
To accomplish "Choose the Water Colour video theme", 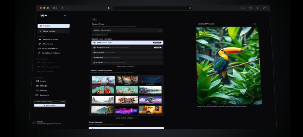I will pos(151,90).
